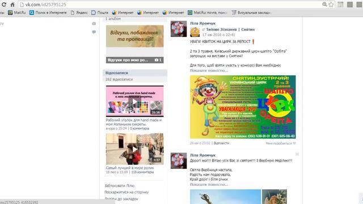Screen dimensions: 363x204
Task: Open the Пошта bookmark
Action: 100,12
